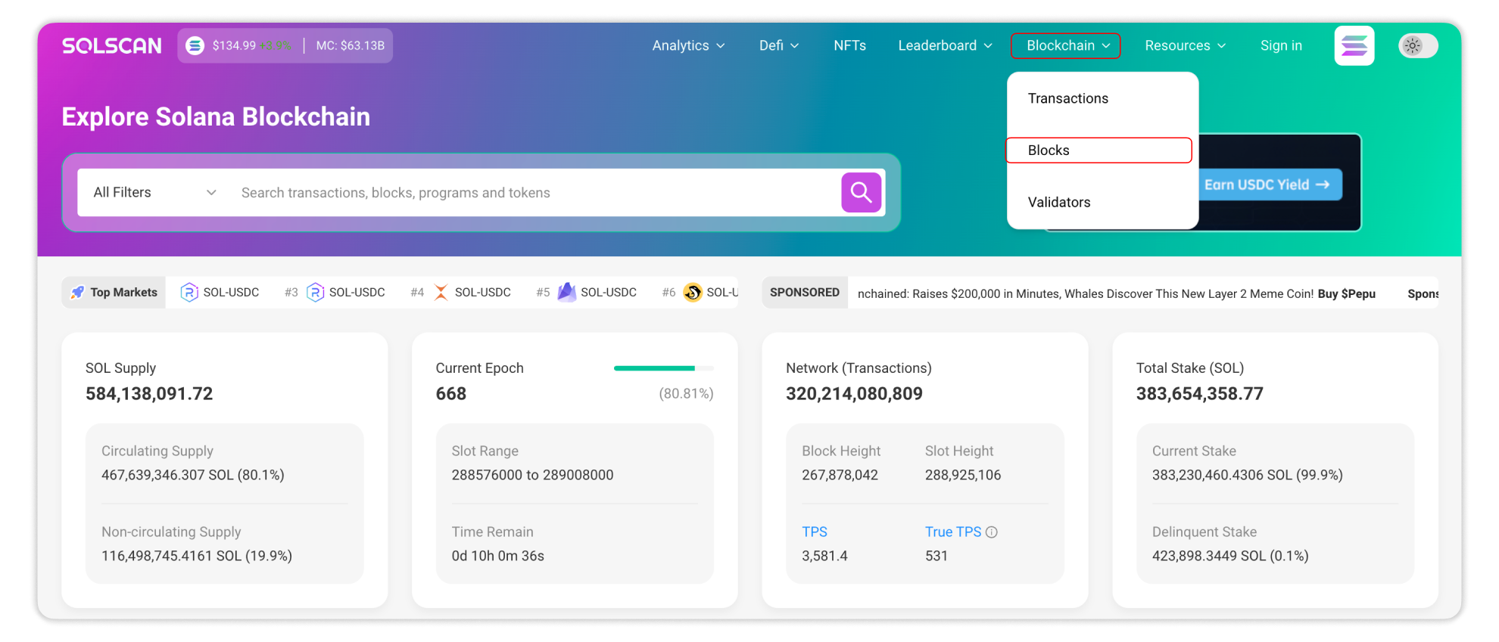This screenshot has width=1499, height=642.
Task: Select Blocks from Blockchain menu
Action: 1099,150
